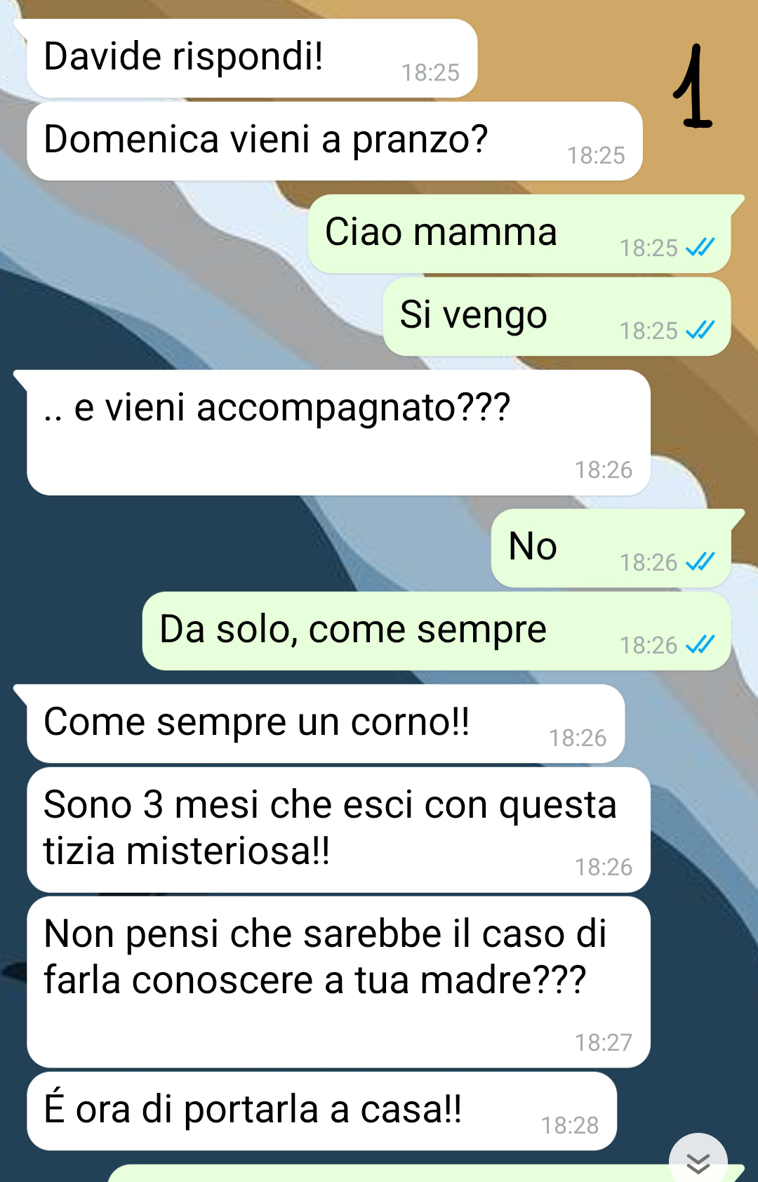Viewport: 758px width, 1182px height.
Task: Select 'Domenica vieni a pranzo?' message
Action: coord(335,141)
